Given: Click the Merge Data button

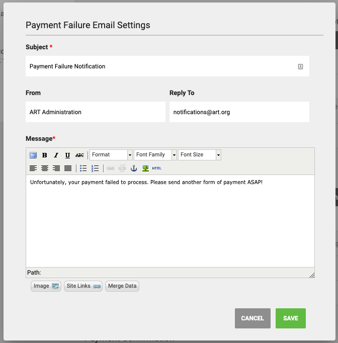Looking at the screenshot, I should tap(122, 286).
